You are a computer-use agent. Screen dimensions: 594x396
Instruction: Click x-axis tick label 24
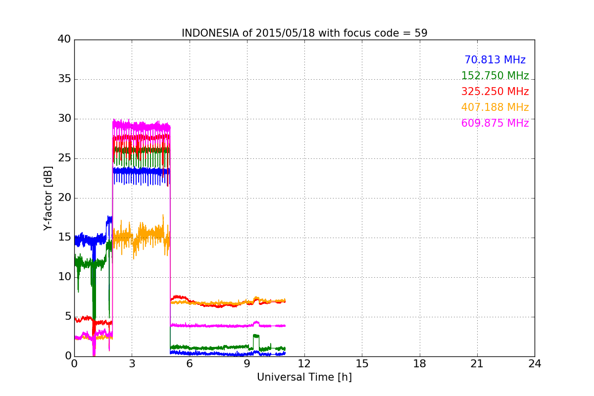tap(535, 364)
